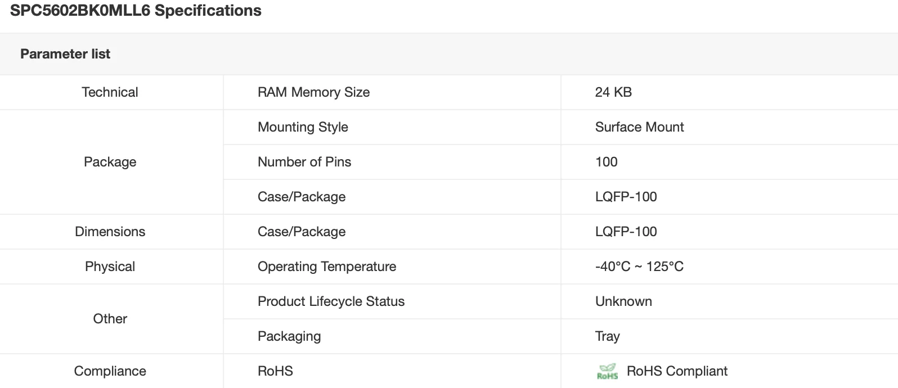This screenshot has width=898, height=388.
Task: Select the Unknown lifecycle value
Action: [623, 301]
